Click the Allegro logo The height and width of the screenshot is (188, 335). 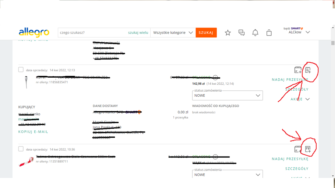[x=34, y=32]
